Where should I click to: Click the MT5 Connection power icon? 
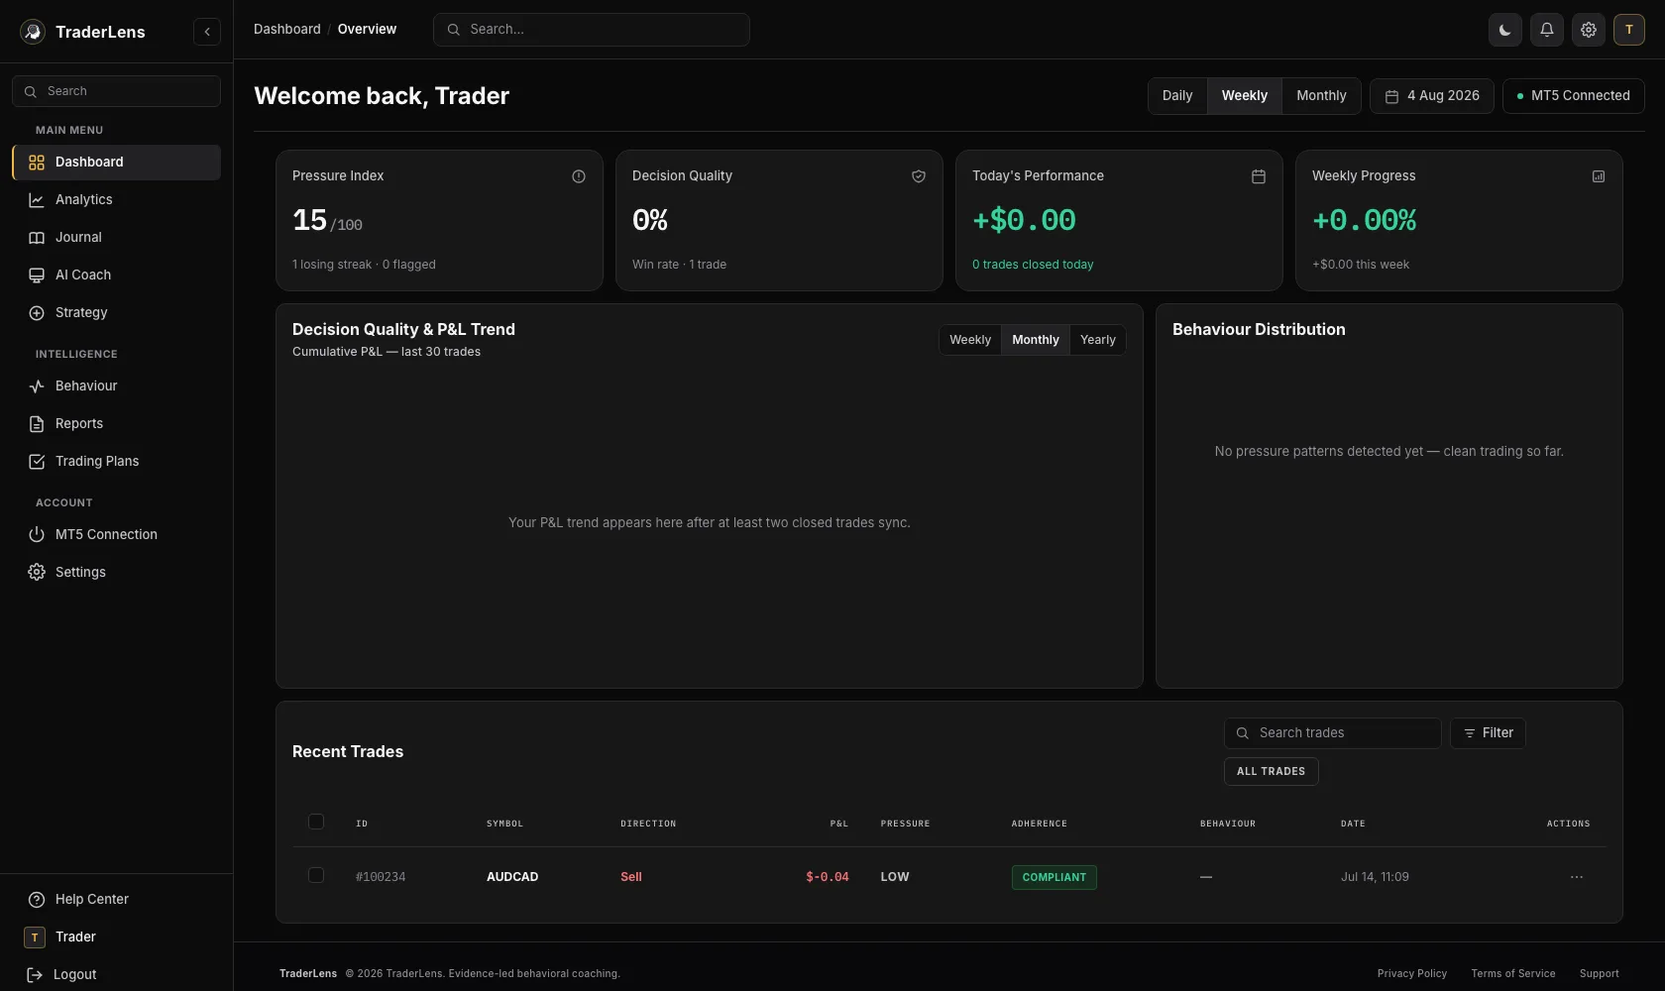pos(37,535)
